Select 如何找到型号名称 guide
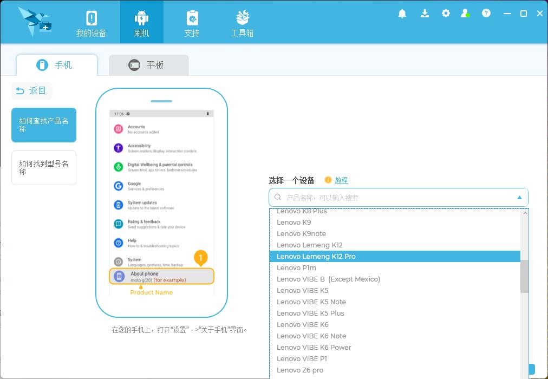 pos(44,168)
